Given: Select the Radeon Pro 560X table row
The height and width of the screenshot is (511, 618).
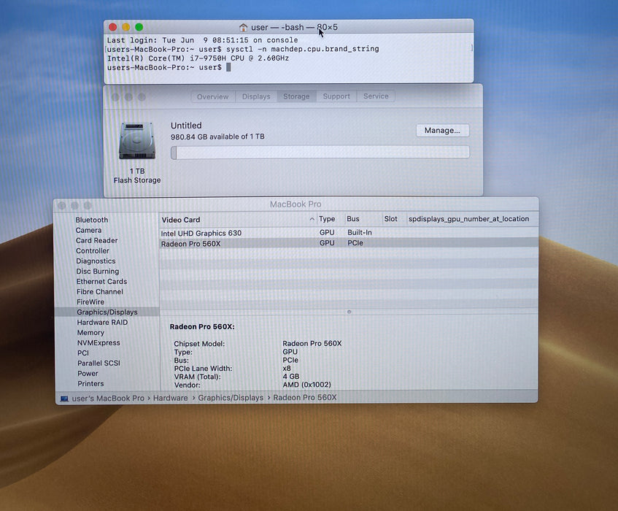Looking at the screenshot, I should 349,243.
